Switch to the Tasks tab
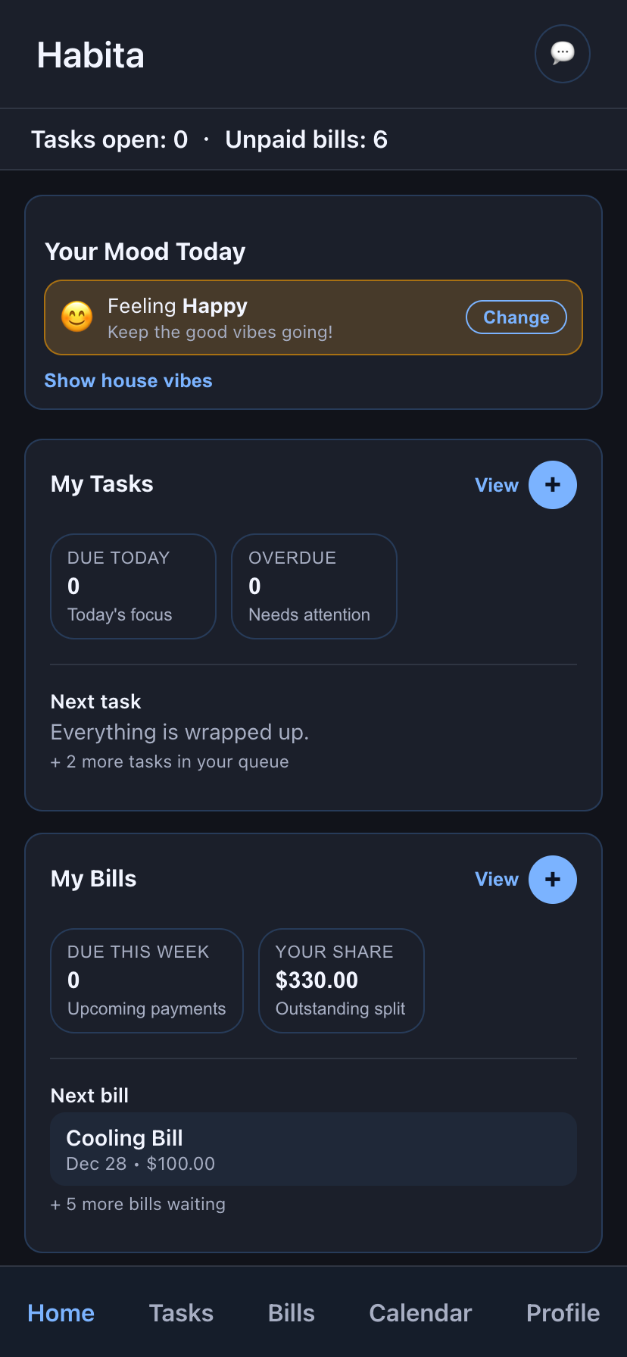Screen dimensions: 627x1357 pos(181,1313)
